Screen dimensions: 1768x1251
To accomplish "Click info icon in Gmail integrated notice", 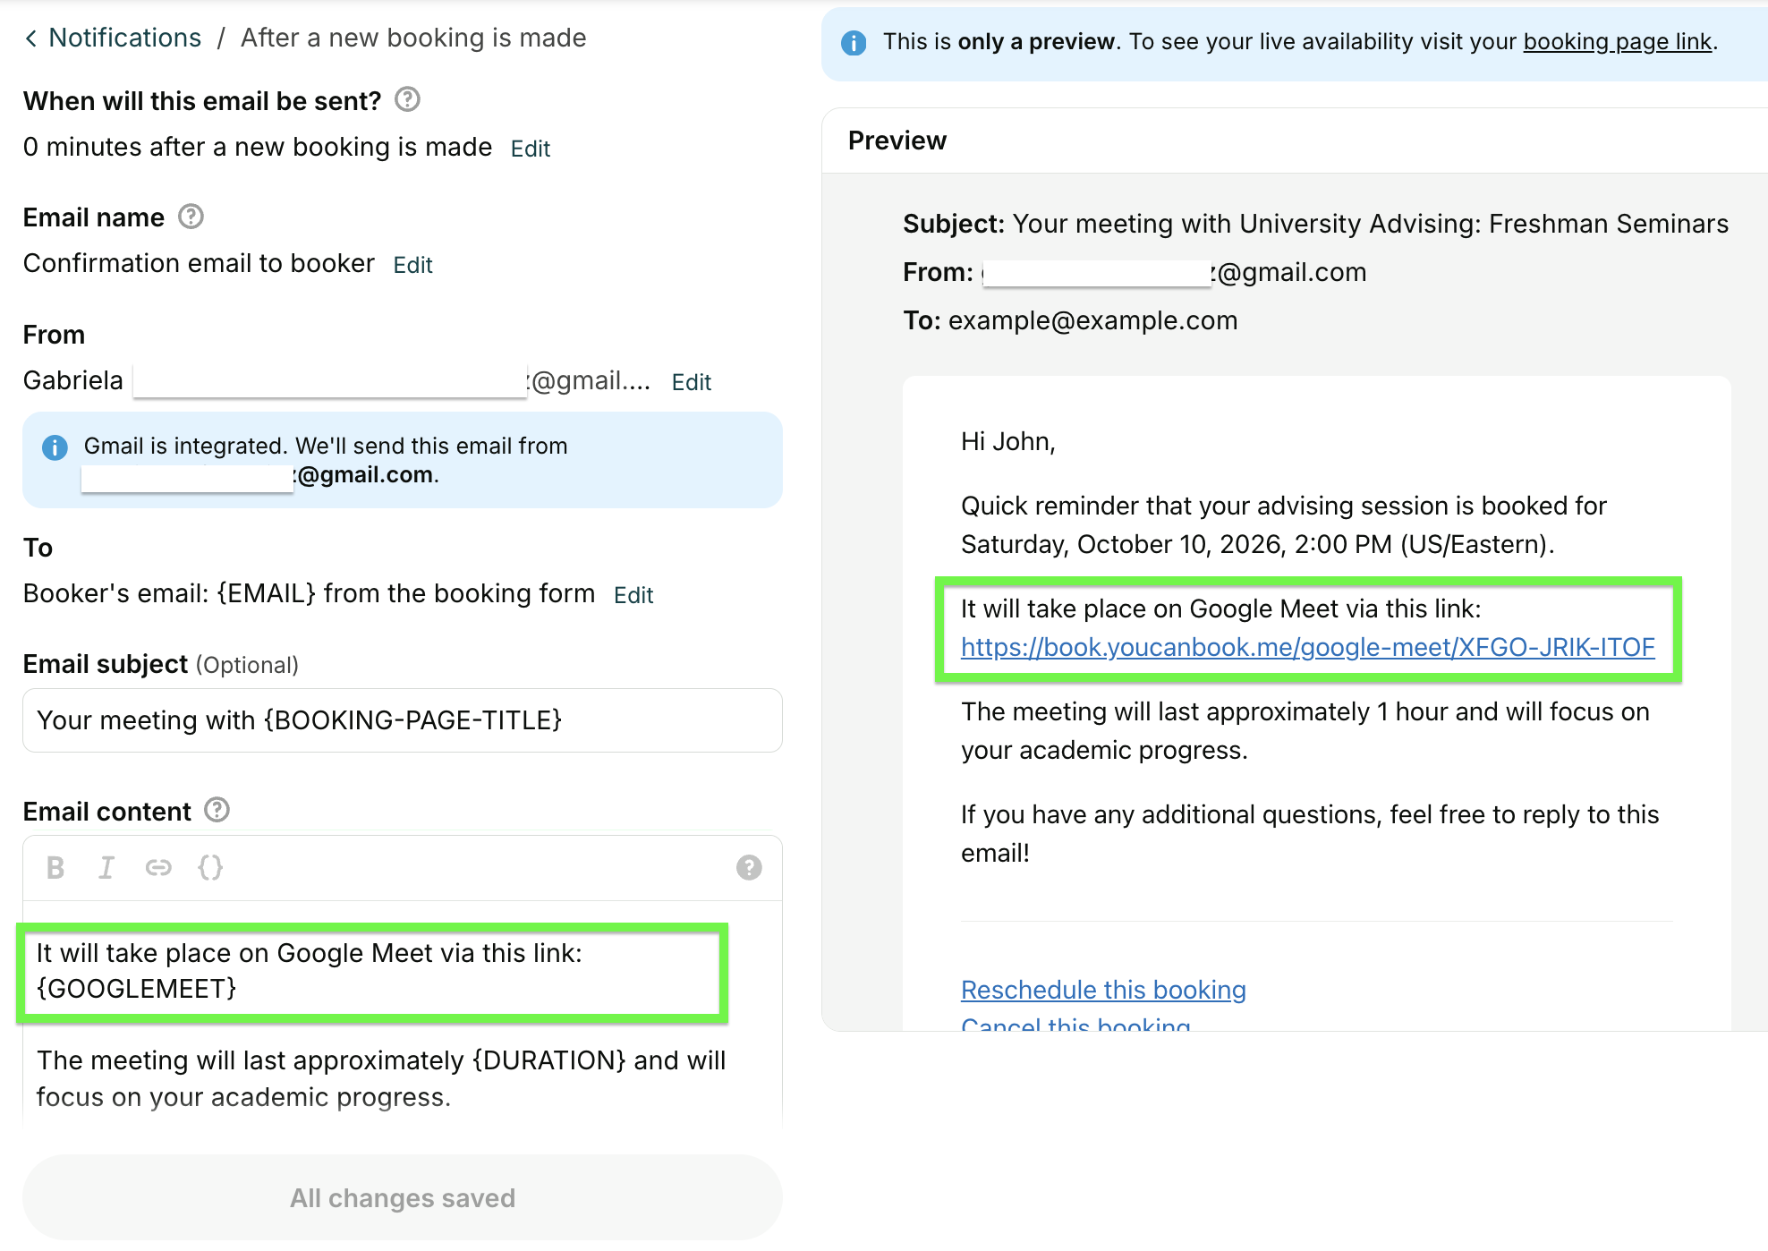I will [55, 447].
